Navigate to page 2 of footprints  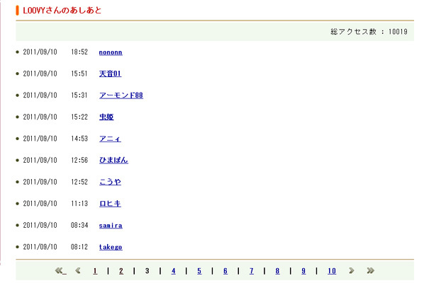[x=121, y=271]
